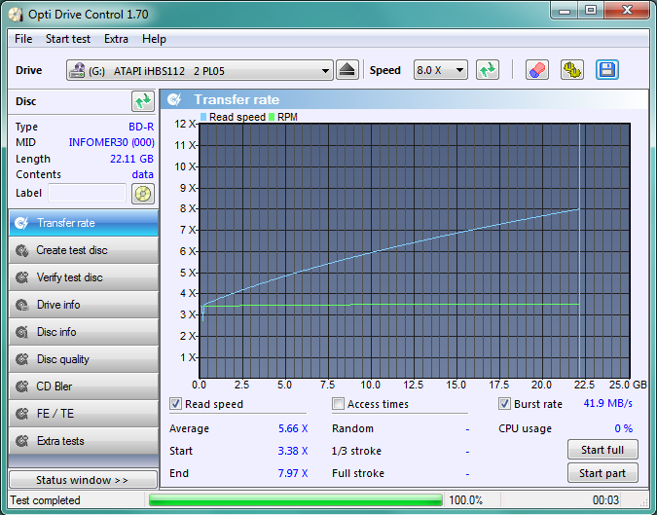Open the FE / TE section
Image resolution: width=657 pixels, height=515 pixels.
pos(84,414)
